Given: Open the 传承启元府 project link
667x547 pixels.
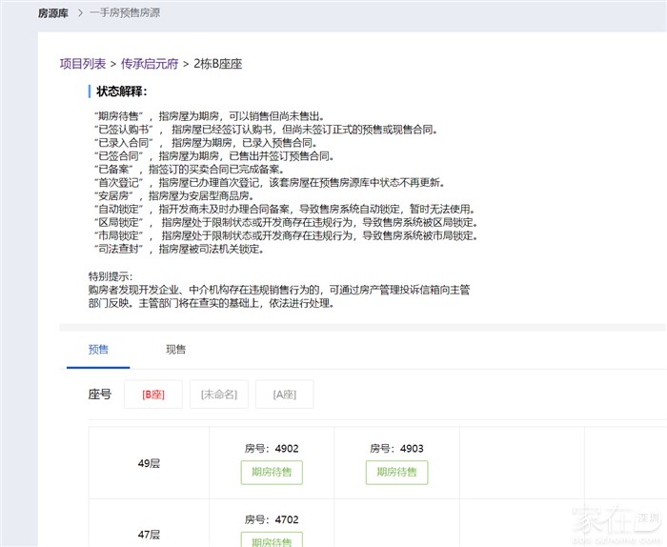Looking at the screenshot, I should click(x=150, y=64).
